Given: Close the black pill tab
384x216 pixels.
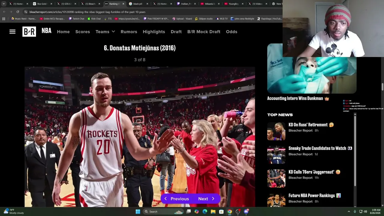Looking at the screenshot, I should coord(147,4).
